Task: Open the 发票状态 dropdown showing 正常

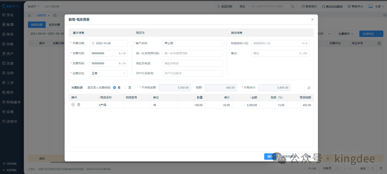Action: [x=109, y=73]
